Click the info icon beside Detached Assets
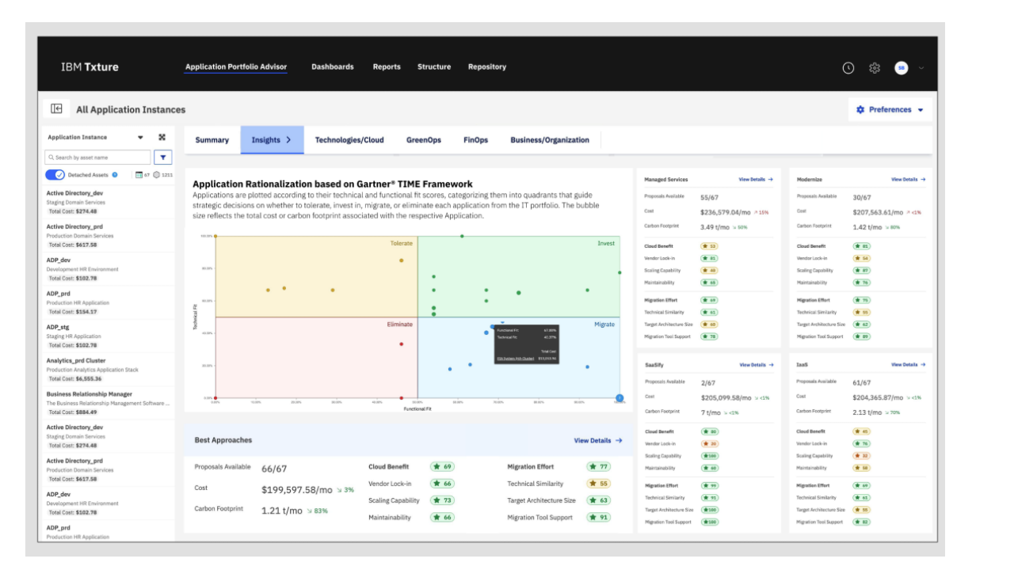 [x=115, y=174]
